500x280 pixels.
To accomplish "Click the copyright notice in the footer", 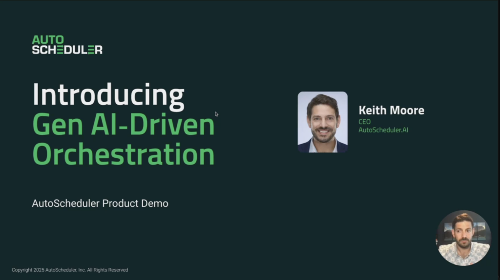I will (x=70, y=270).
